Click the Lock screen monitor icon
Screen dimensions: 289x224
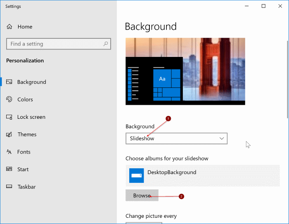[9, 117]
